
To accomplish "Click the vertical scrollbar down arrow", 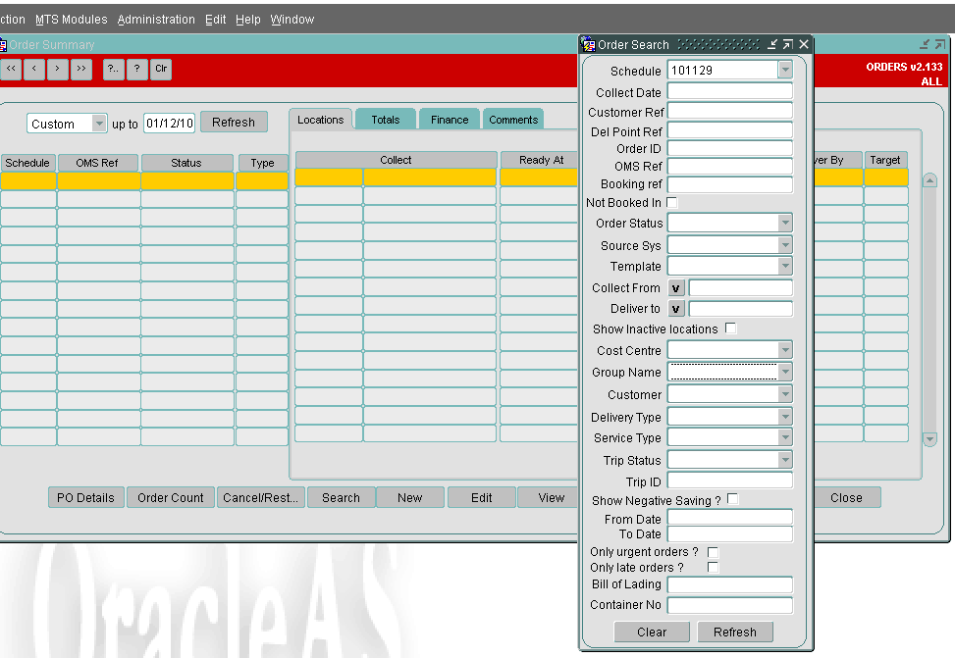I will [x=929, y=439].
